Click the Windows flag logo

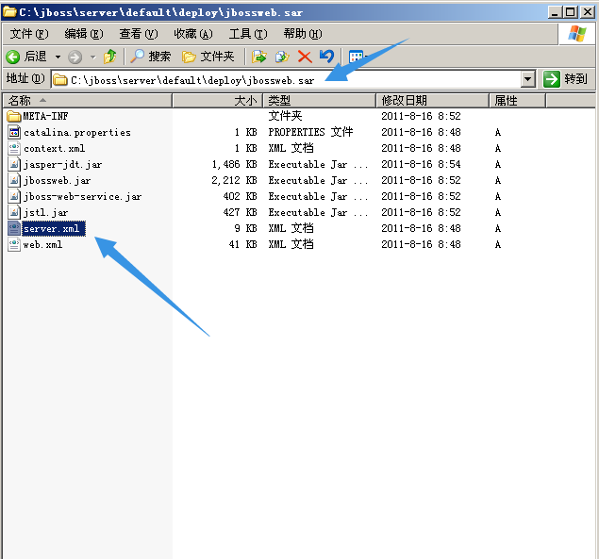pos(577,34)
